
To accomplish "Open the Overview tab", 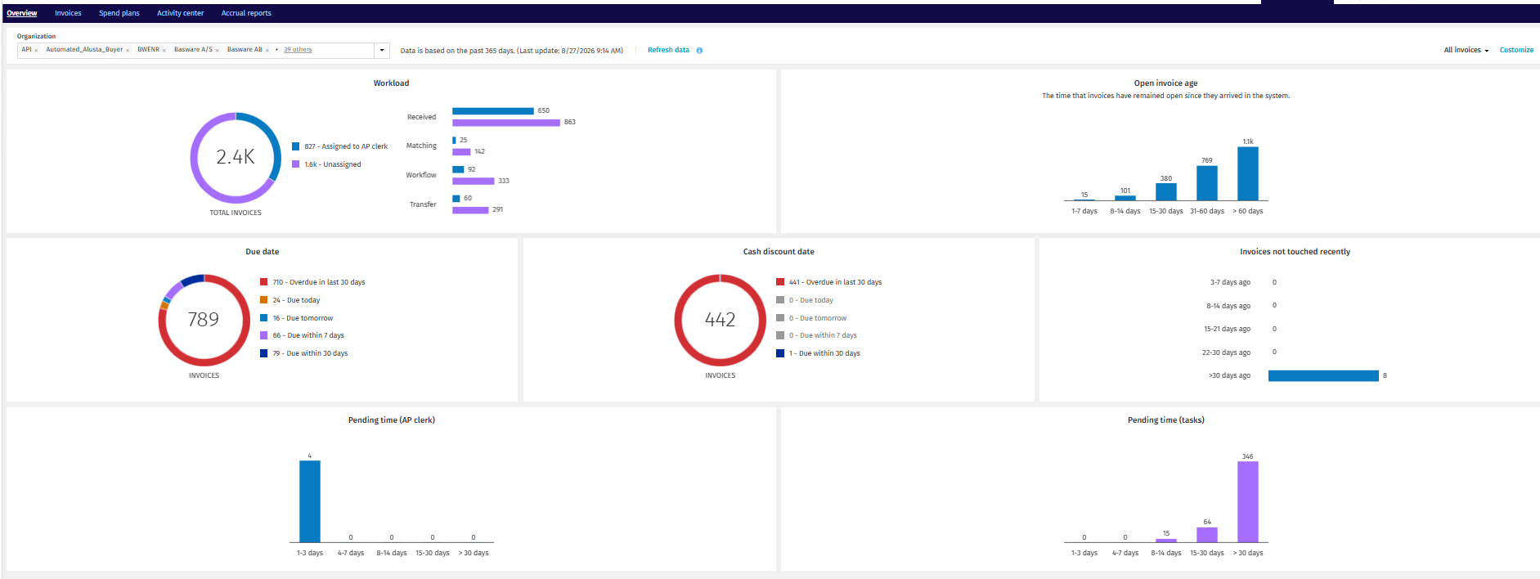I will pyautogui.click(x=22, y=13).
